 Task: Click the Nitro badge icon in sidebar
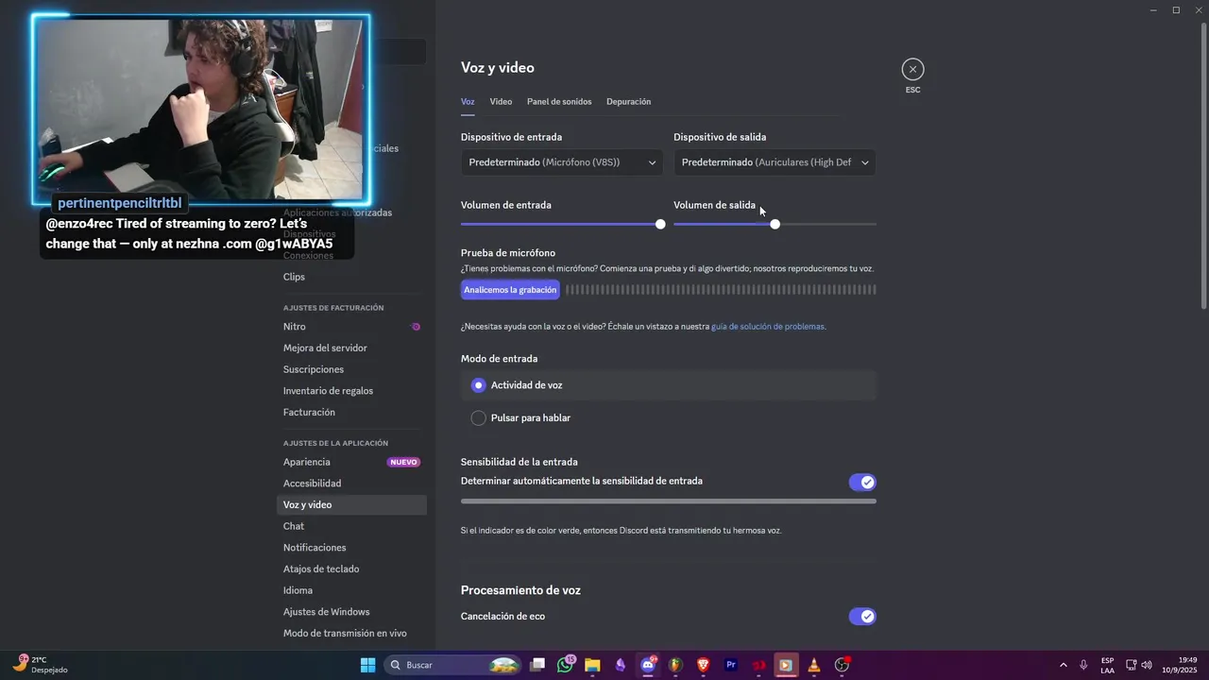416,327
